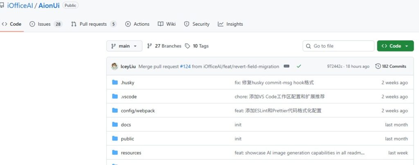This screenshot has height=165, width=419.
Task: Open the main branch dropdown
Action: 124,46
